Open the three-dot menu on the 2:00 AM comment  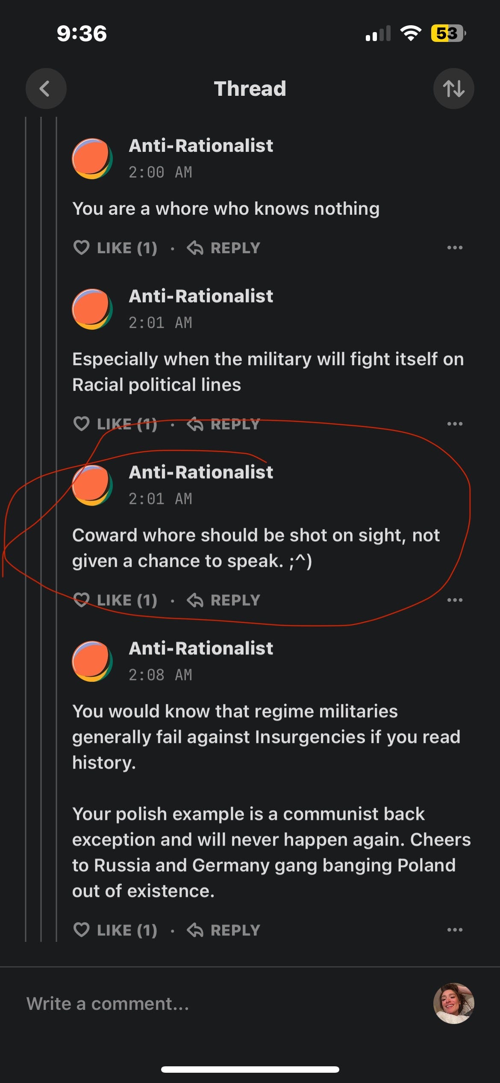tap(455, 247)
